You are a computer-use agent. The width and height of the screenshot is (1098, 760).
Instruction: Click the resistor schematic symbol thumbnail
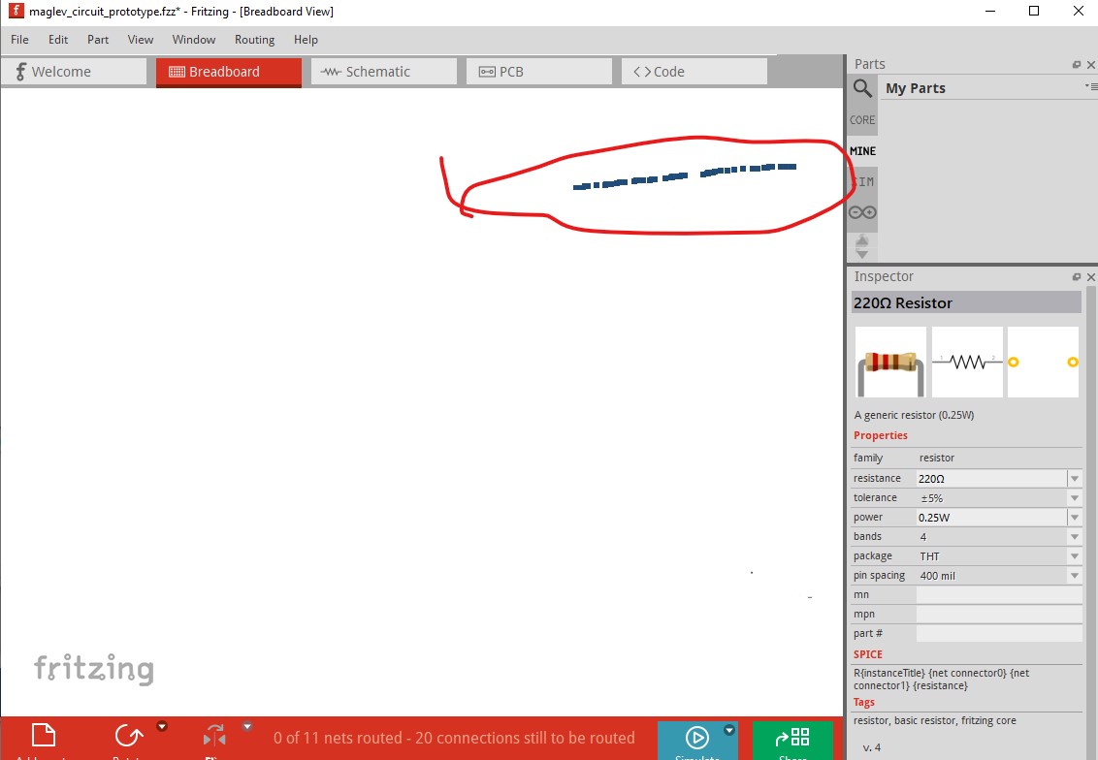(967, 362)
